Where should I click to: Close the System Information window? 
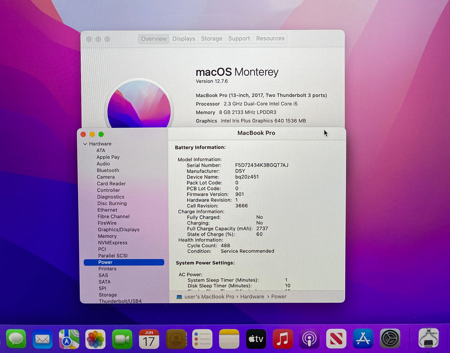pos(83,135)
